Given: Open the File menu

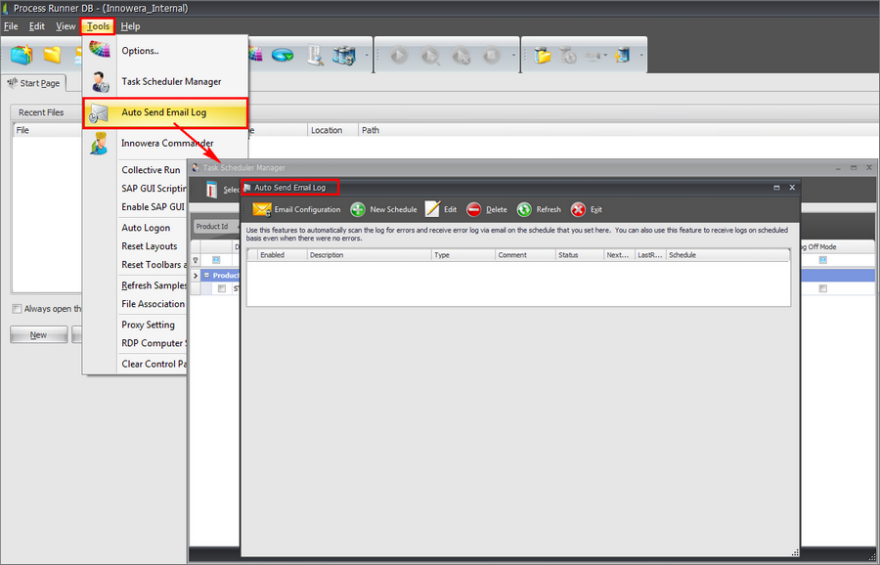Looking at the screenshot, I should [11, 26].
